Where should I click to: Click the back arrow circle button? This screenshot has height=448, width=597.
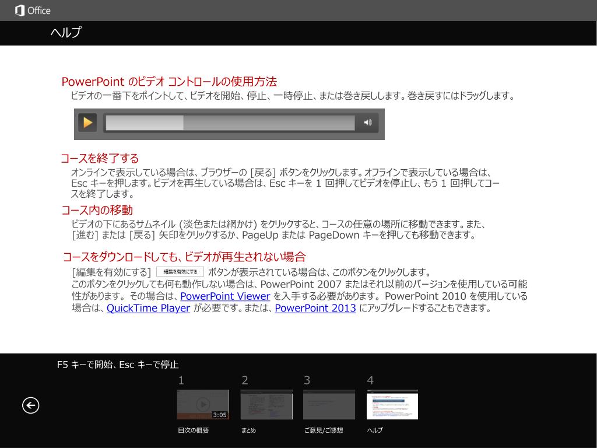click(x=30, y=405)
